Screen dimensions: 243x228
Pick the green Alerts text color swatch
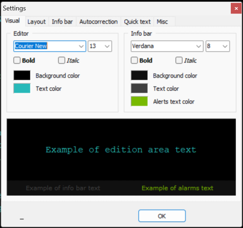coord(139,101)
